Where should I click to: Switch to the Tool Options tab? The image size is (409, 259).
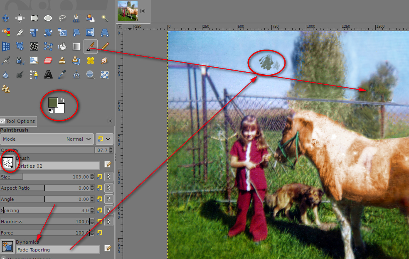coord(18,121)
